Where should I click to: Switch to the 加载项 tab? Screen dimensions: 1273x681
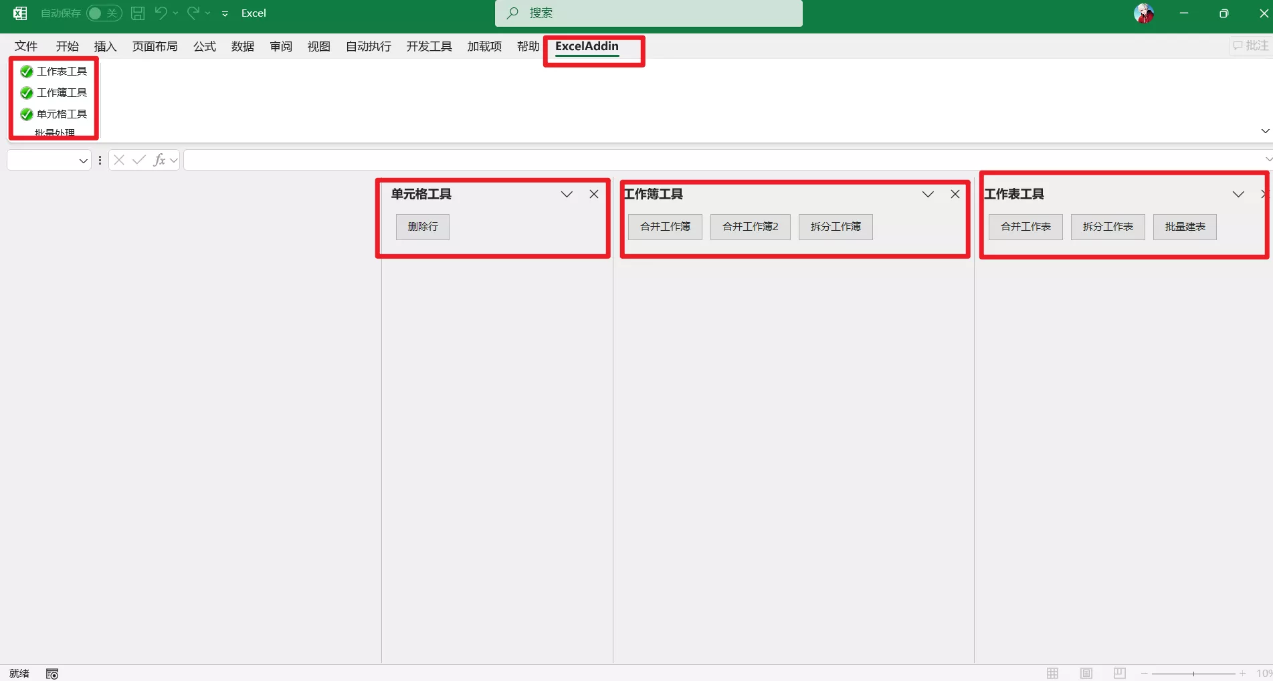click(484, 46)
